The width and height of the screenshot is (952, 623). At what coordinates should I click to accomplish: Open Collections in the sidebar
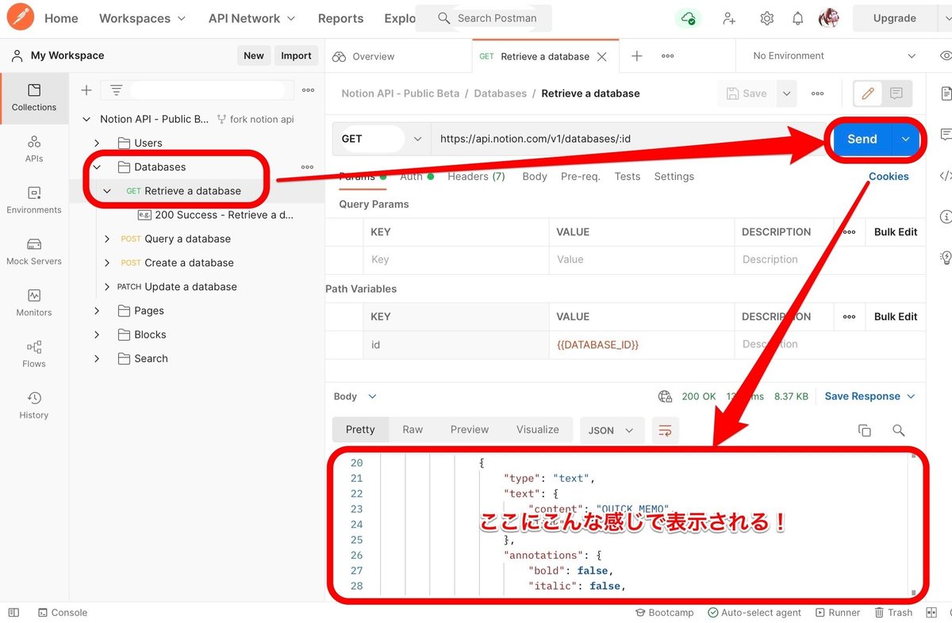[34, 97]
